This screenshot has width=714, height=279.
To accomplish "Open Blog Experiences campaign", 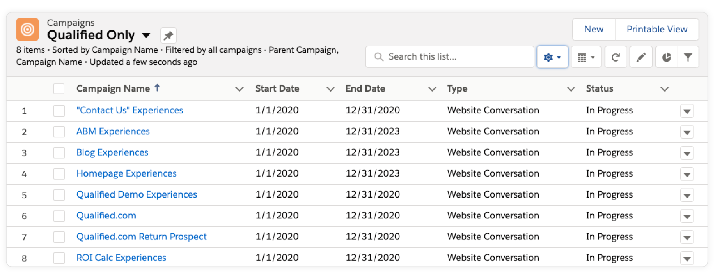I will pos(112,152).
